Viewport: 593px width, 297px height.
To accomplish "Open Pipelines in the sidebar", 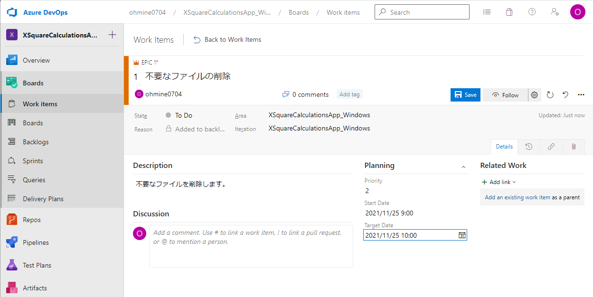I will click(x=62, y=242).
